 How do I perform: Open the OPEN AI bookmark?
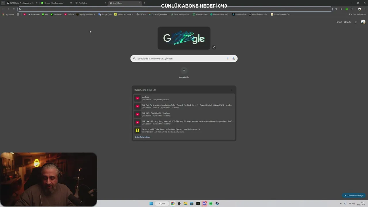141,14
